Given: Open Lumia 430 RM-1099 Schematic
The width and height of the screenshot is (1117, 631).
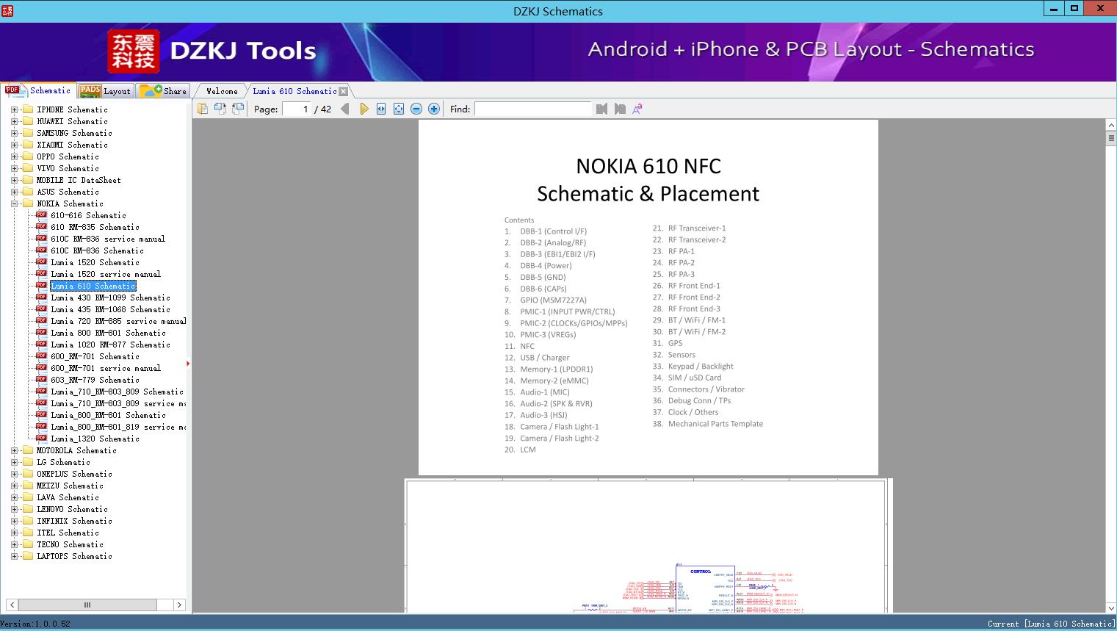Looking at the screenshot, I should pos(110,298).
